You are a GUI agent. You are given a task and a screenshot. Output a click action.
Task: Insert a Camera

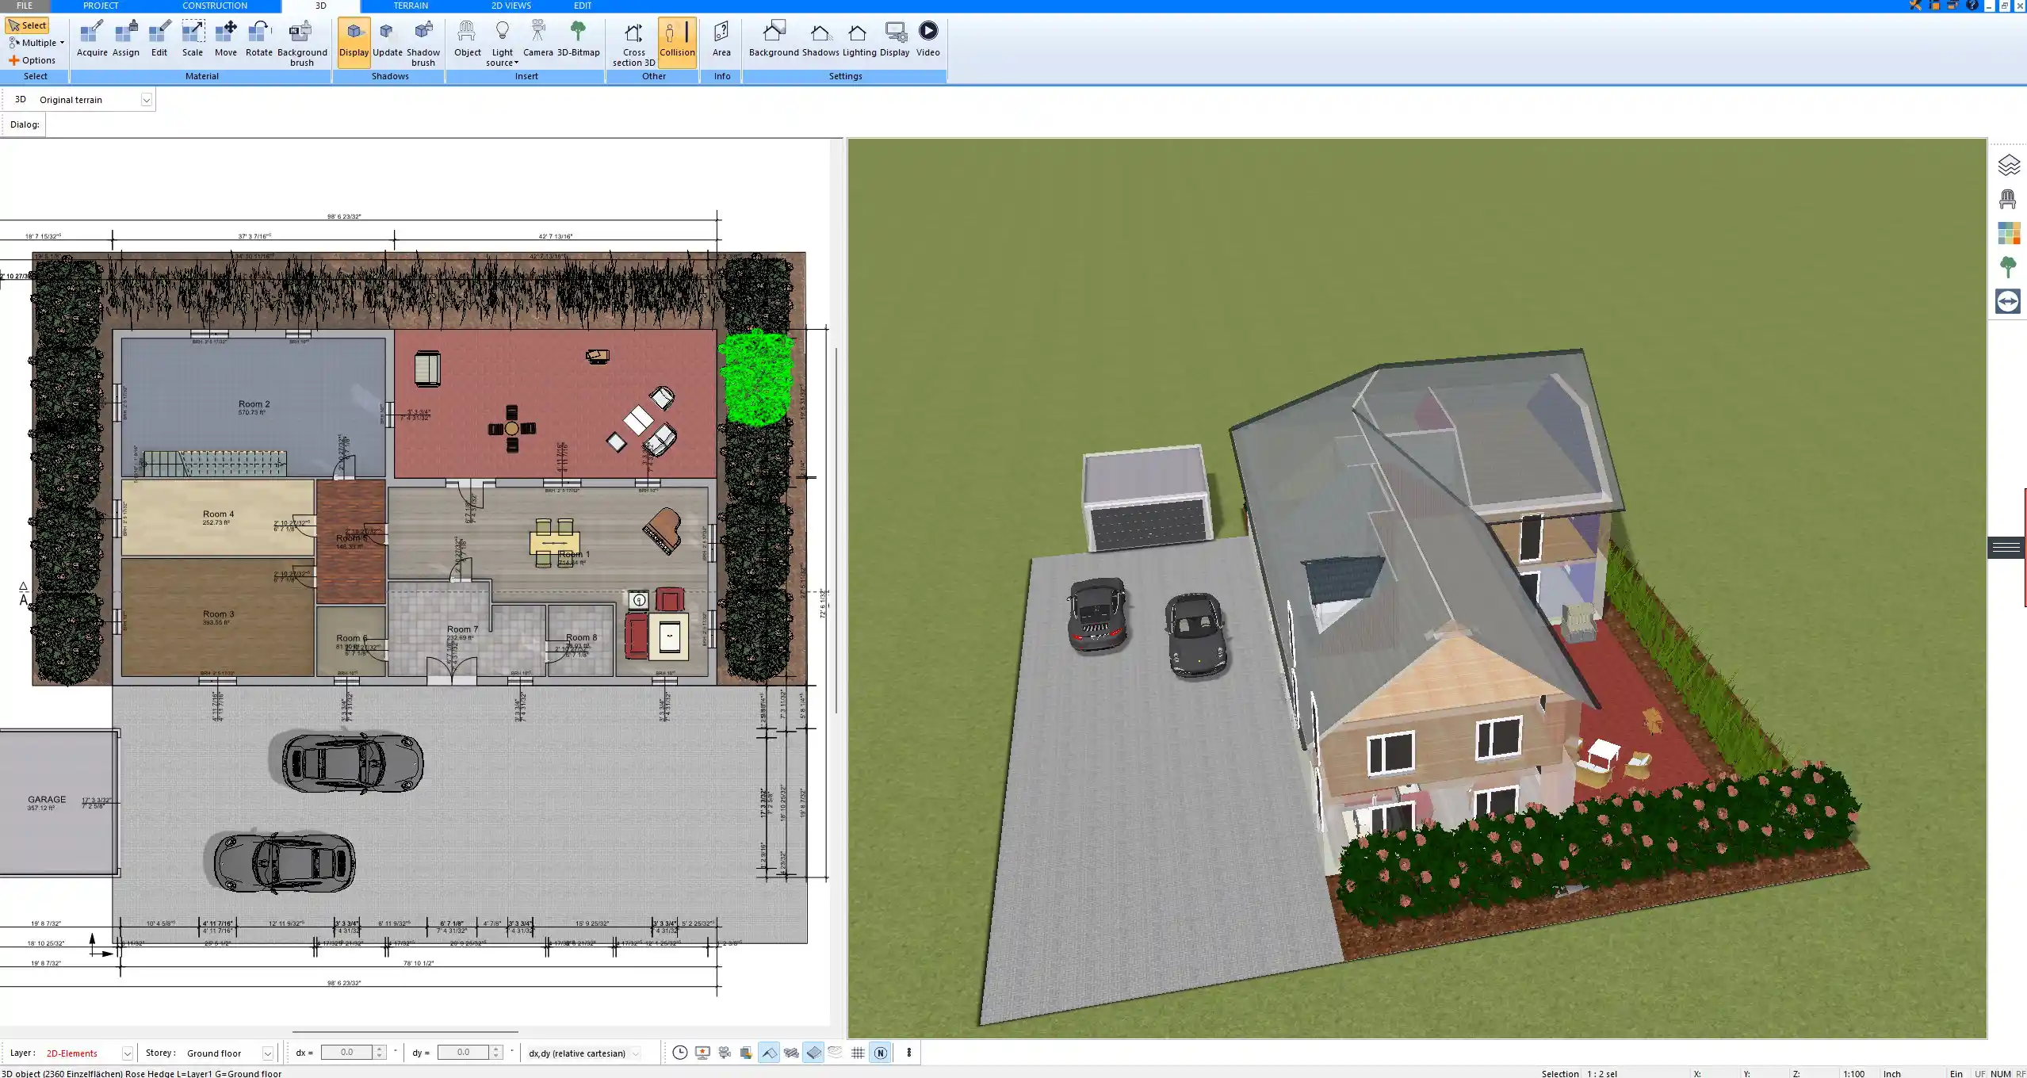tap(537, 40)
